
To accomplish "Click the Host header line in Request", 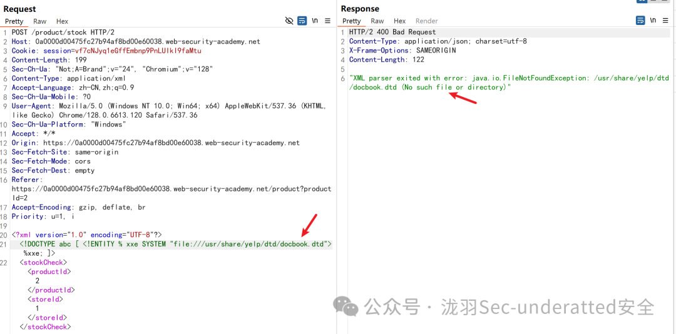I will 136,42.
